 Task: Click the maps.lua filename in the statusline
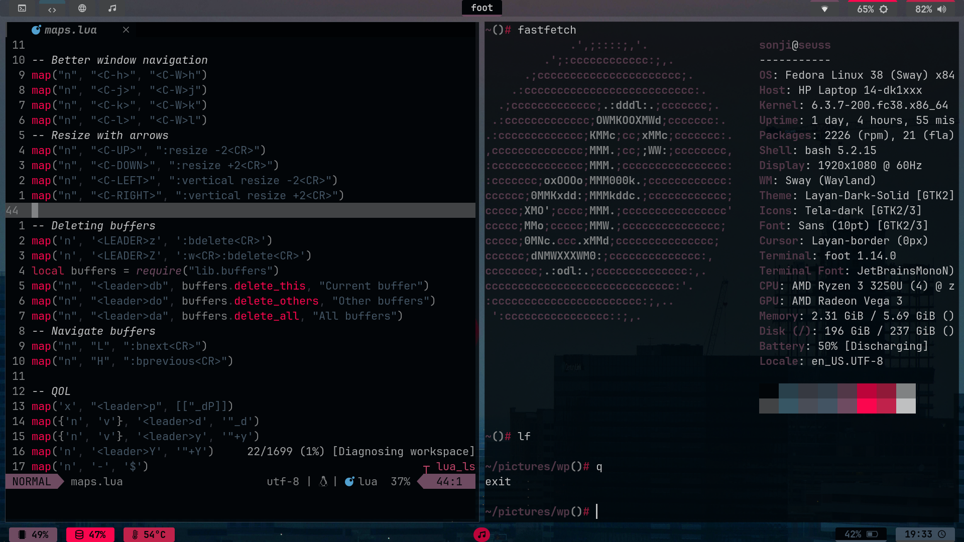coord(96,481)
